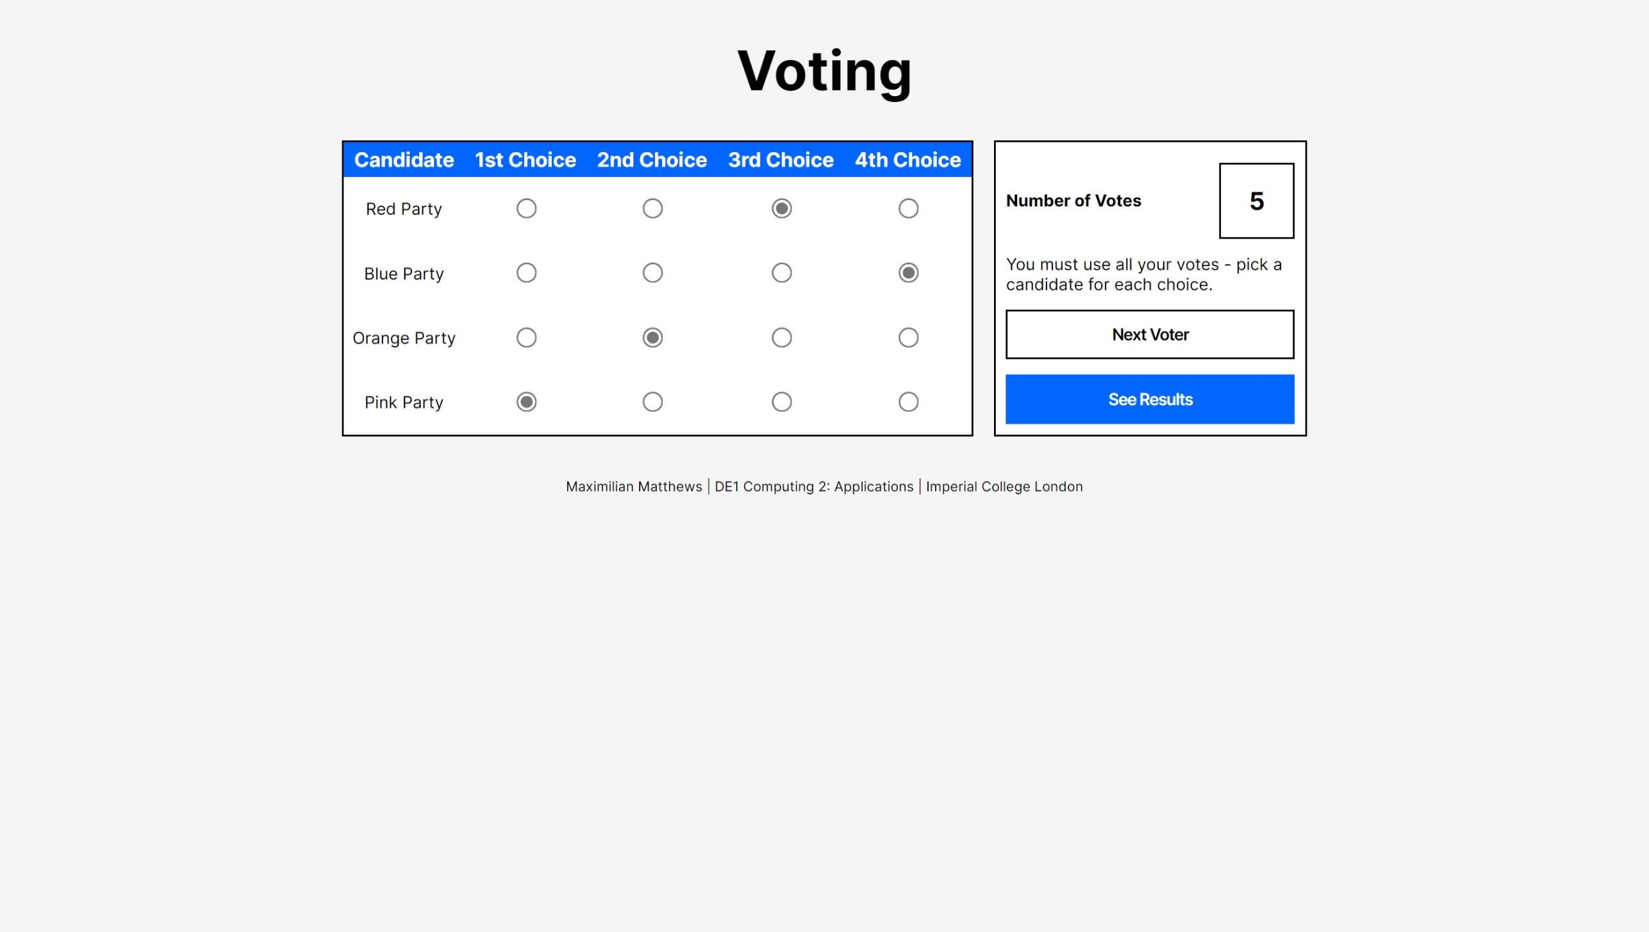Click the Voting page heading
1649x932 pixels.
[x=824, y=71]
